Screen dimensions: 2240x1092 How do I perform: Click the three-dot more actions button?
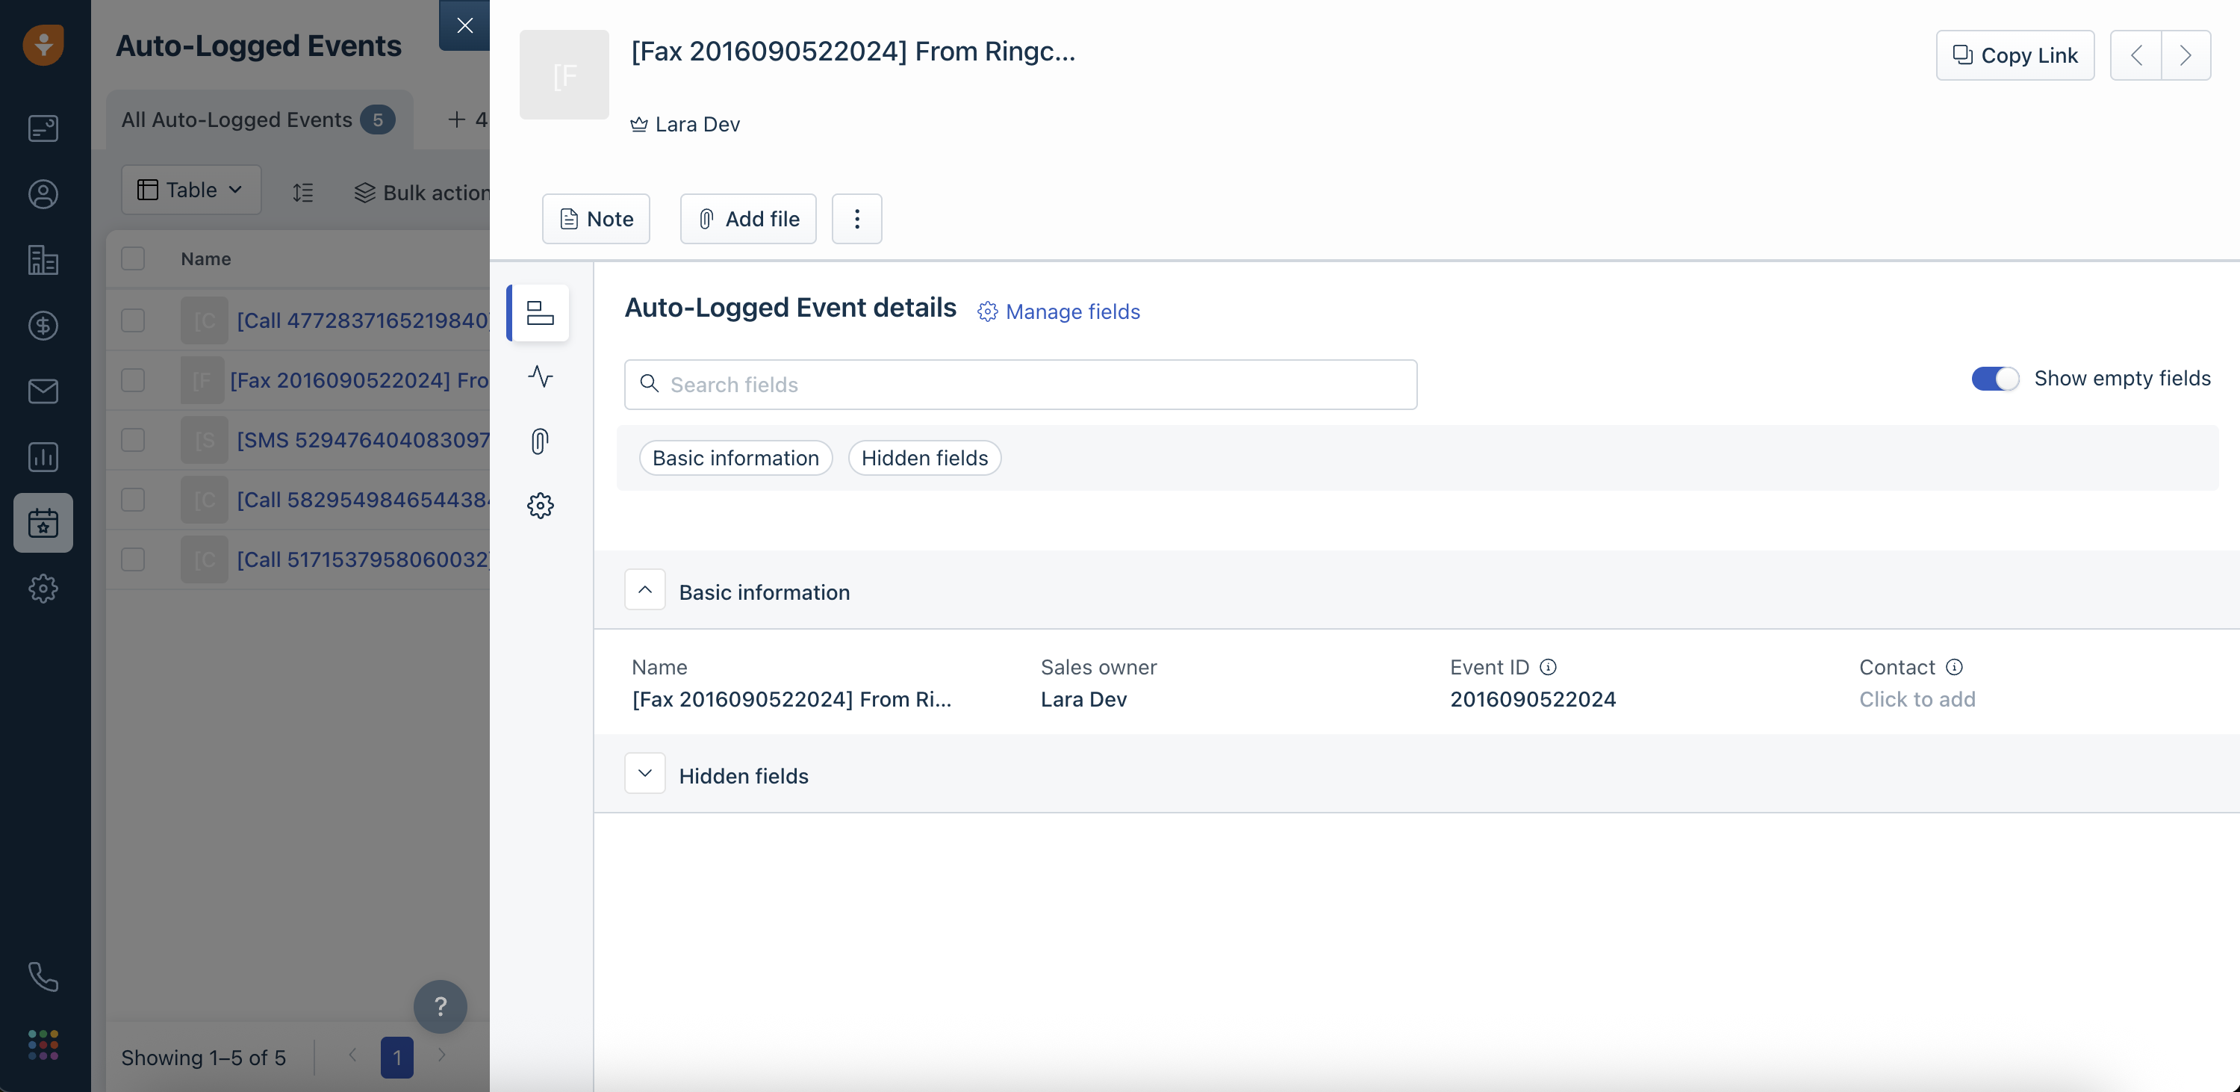coord(856,218)
